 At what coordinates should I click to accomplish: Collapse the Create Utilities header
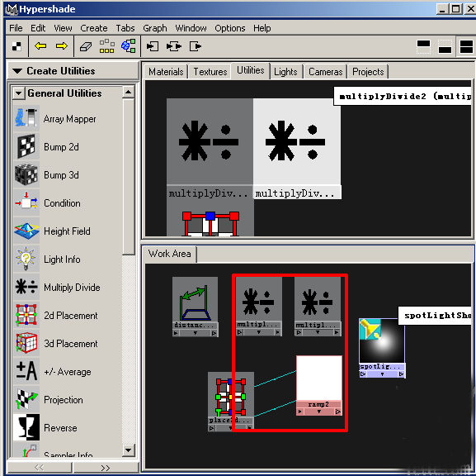[17, 71]
